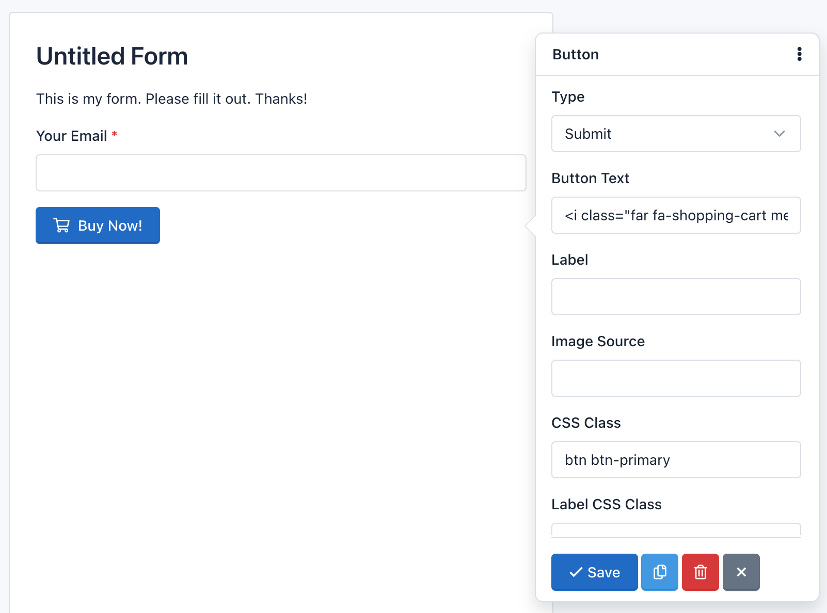827x613 pixels.
Task: Open the Type dropdown showing Submit
Action: (x=676, y=134)
